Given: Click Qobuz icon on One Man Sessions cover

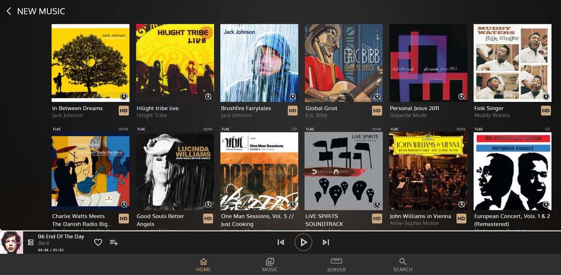Looking at the screenshot, I should tap(293, 204).
